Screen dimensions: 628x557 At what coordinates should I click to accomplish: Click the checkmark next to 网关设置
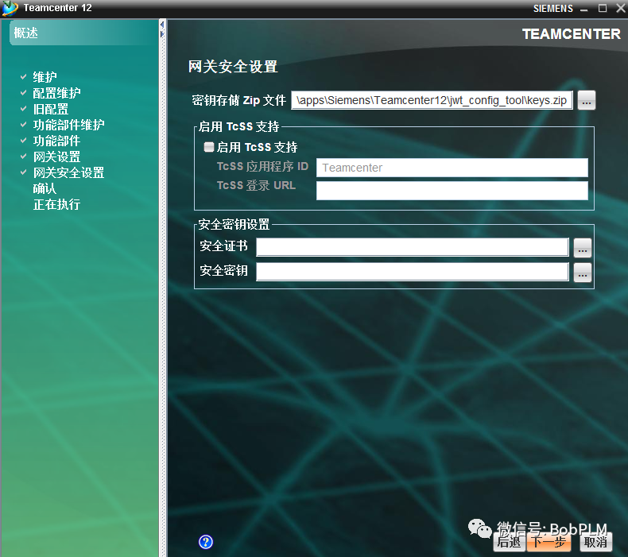point(24,157)
